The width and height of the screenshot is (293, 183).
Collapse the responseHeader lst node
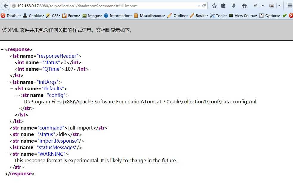[x=7, y=56]
